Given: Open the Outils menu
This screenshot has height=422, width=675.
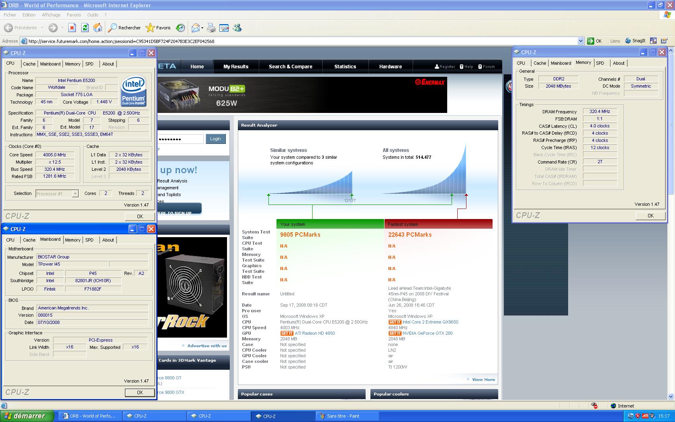Looking at the screenshot, I should [93, 15].
